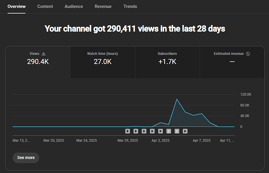Click the 27.0K watch time value
This screenshot has width=269, height=173.
pos(103,62)
